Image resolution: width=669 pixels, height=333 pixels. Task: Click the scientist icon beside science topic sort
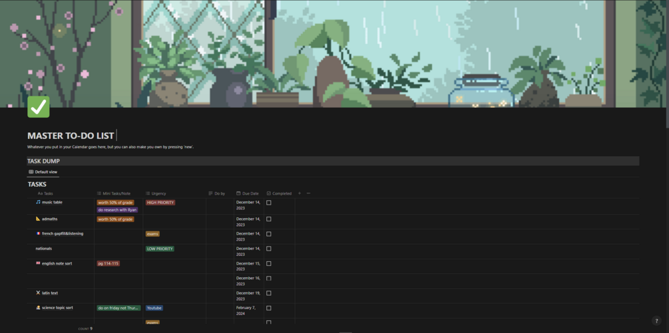point(38,308)
